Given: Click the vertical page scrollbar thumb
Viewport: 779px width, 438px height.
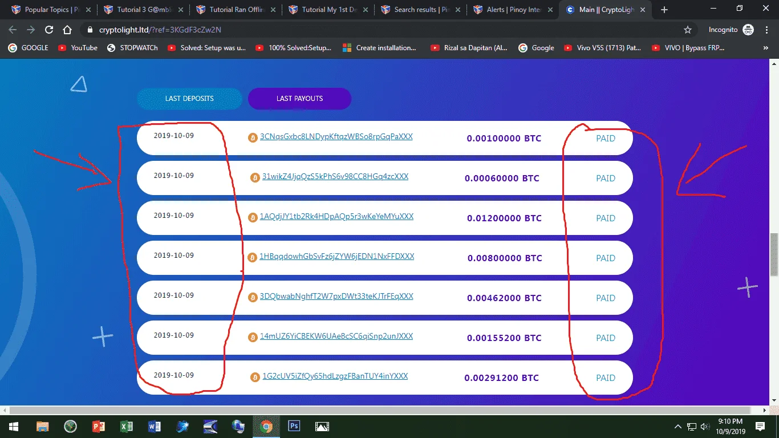Looking at the screenshot, I should [x=774, y=254].
